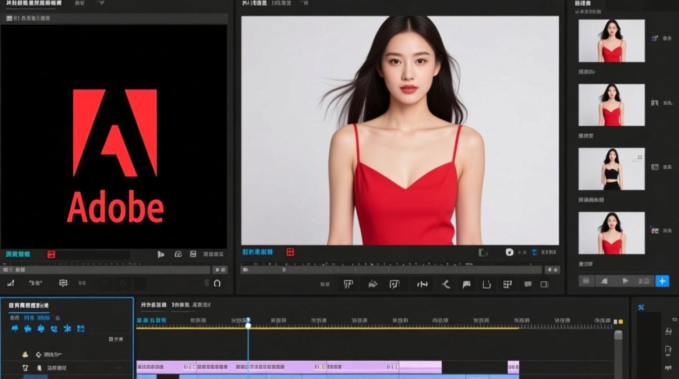Select the thumbnail showing the black top outfit
This screenshot has height=379, width=679.
tap(611, 169)
